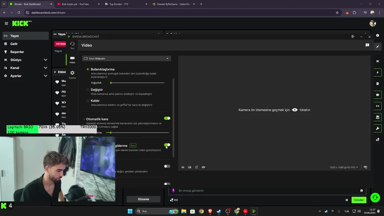Enable the toggle below noise removal effect
Screen dimensions: 384x216
(x=167, y=166)
